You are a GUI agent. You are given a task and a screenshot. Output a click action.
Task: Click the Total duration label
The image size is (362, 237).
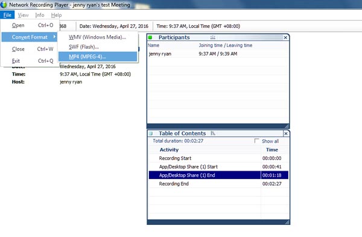pyautogui.click(x=178, y=141)
